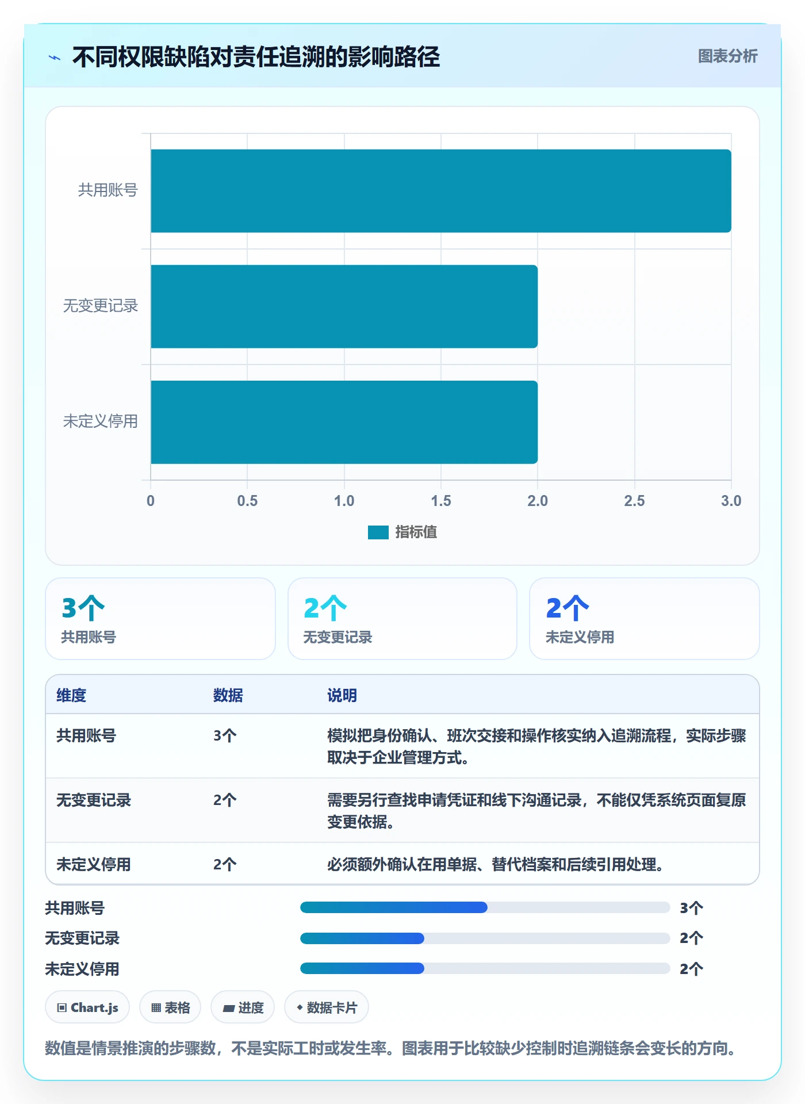Click the 共用账号 progress row label

click(x=75, y=908)
